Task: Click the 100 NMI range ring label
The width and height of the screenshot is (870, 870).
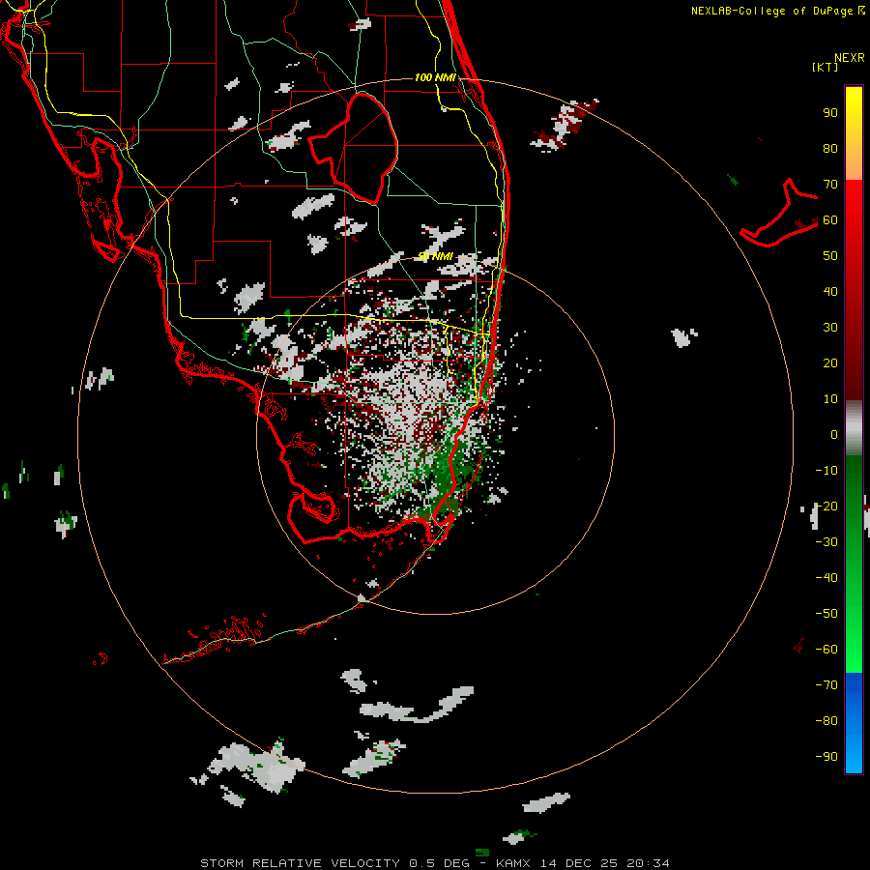Action: (435, 77)
